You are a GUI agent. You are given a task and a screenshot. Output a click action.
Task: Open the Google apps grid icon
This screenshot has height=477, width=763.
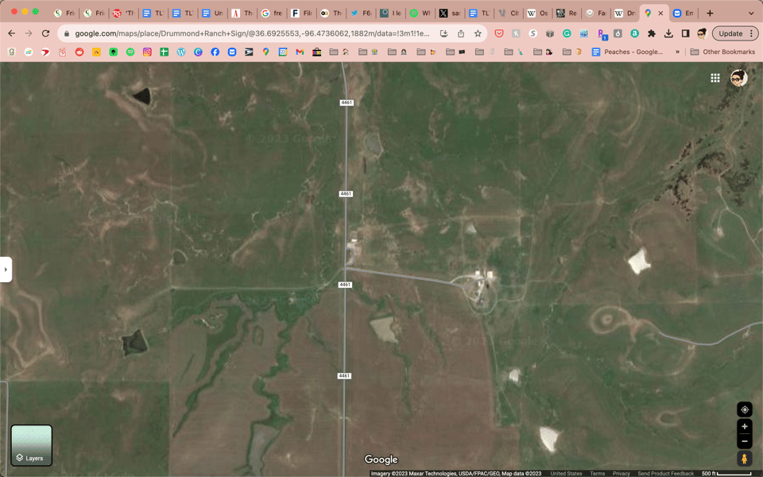[x=715, y=77]
